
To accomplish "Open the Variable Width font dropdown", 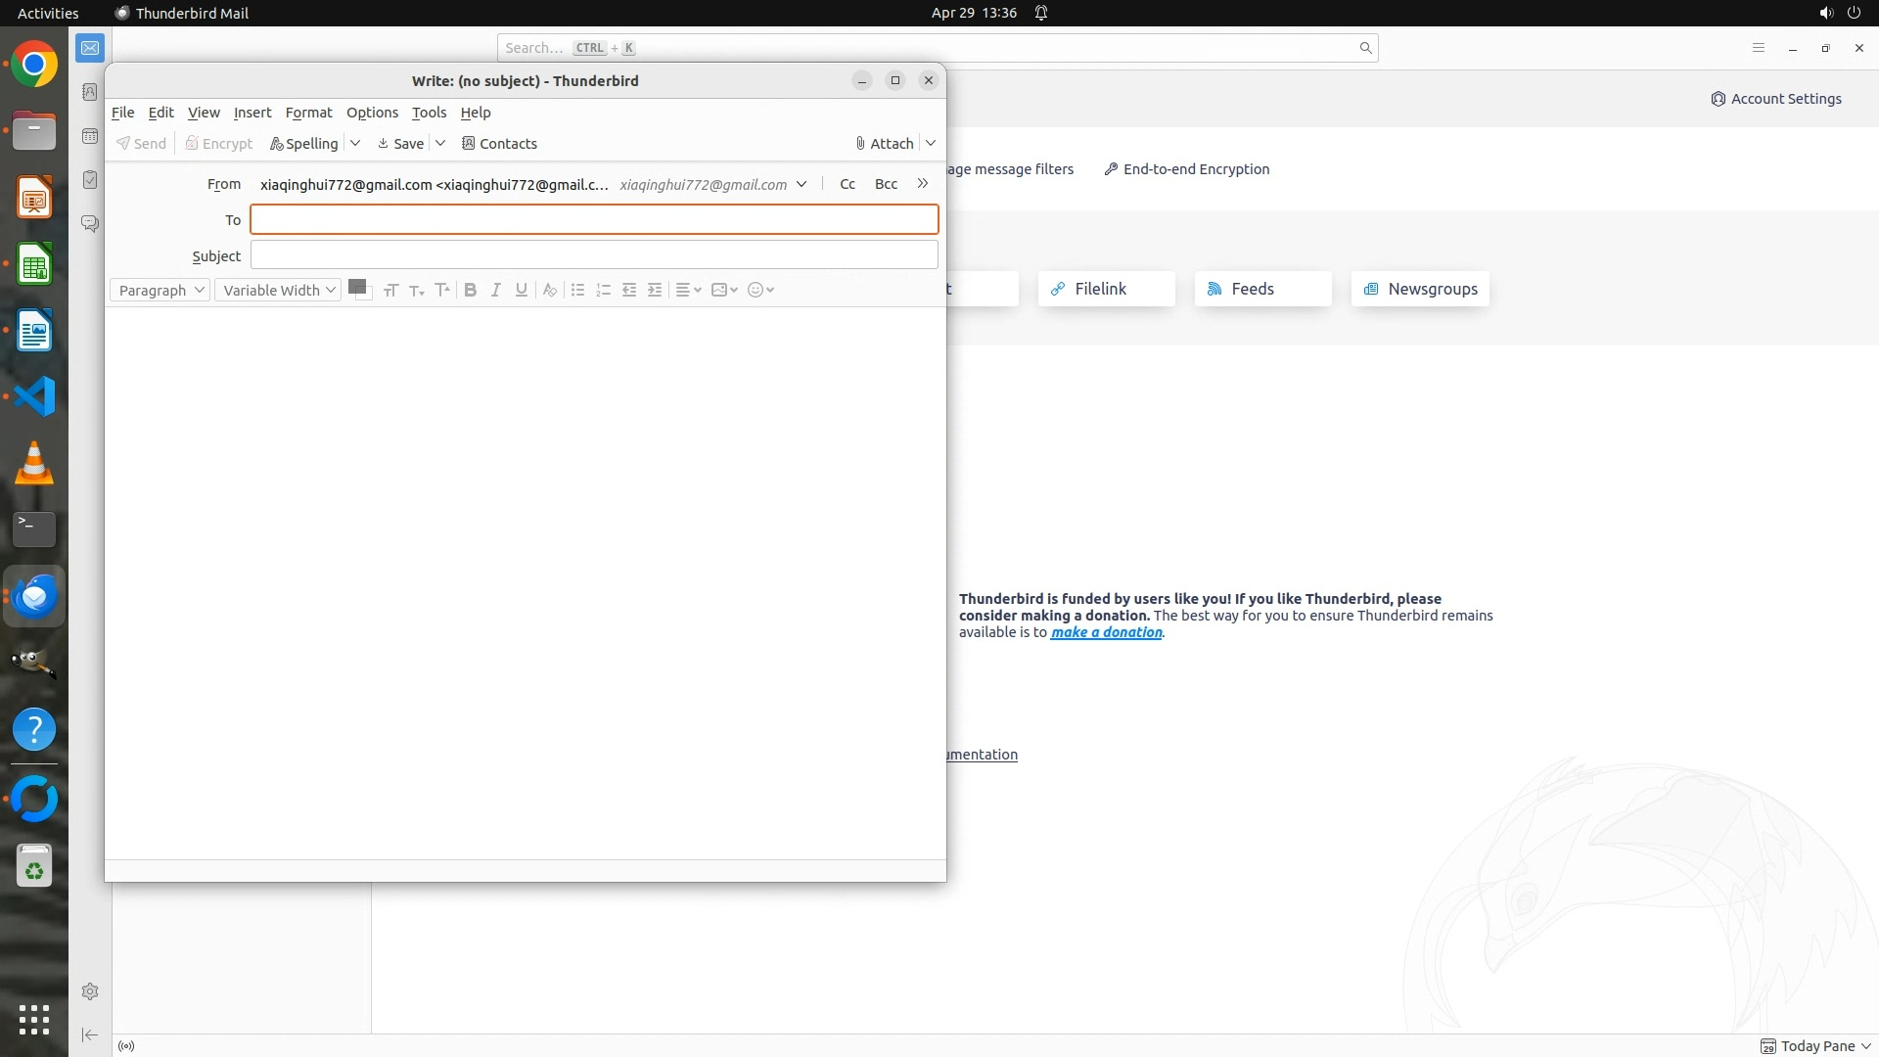I will click(278, 290).
